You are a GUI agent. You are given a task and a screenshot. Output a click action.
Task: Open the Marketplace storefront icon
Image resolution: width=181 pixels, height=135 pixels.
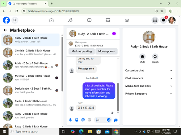[108, 20]
